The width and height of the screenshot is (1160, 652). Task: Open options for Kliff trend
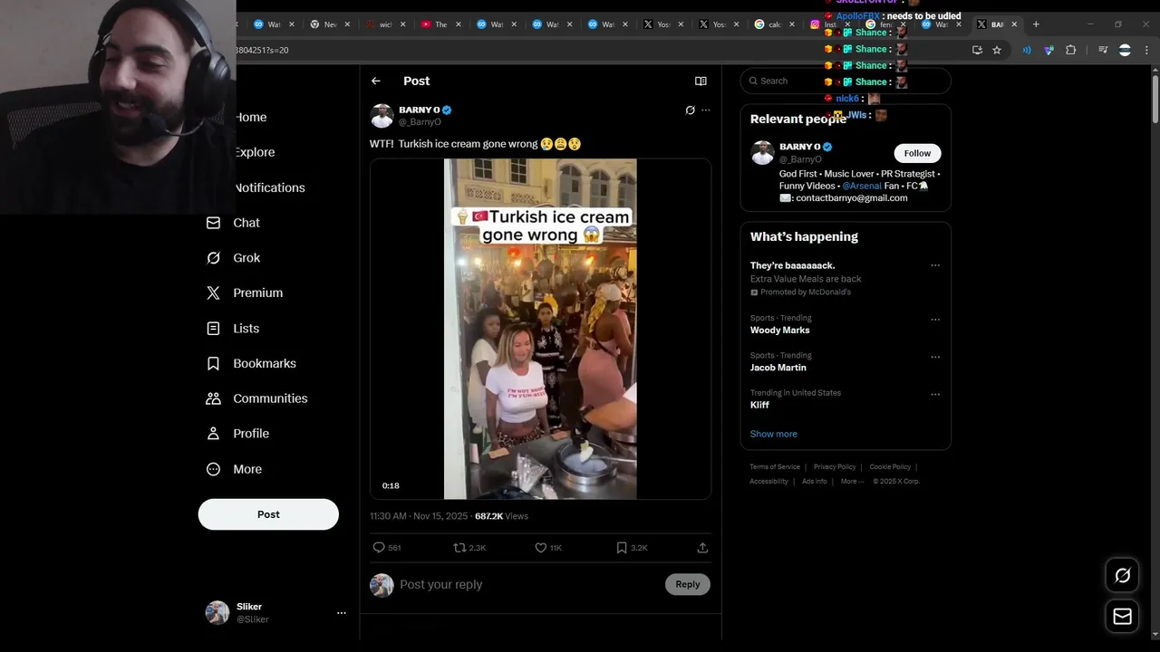click(935, 395)
